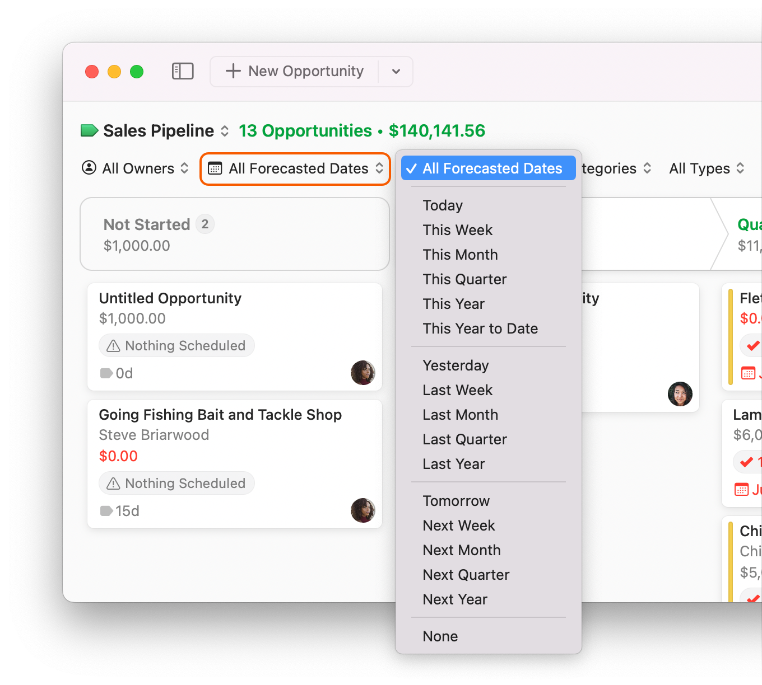Select the checked All Forecasted Dates option
The width and height of the screenshot is (762, 685).
pos(487,168)
